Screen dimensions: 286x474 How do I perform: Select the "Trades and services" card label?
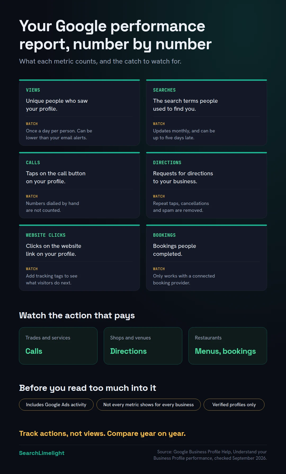click(x=48, y=338)
